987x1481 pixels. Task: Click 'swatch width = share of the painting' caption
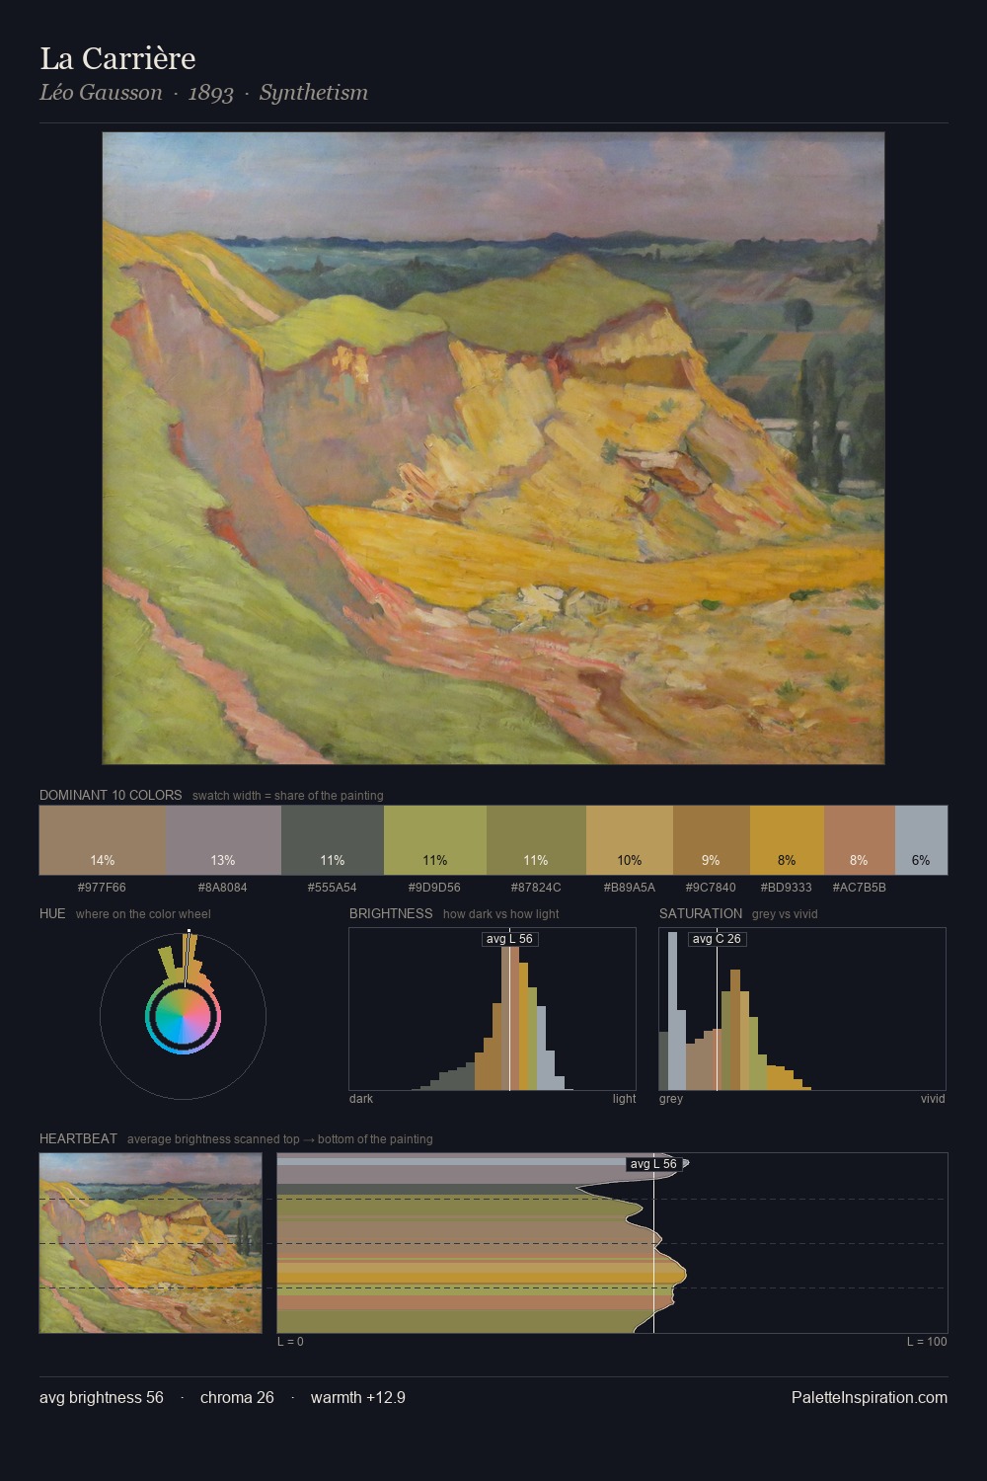pyautogui.click(x=288, y=796)
